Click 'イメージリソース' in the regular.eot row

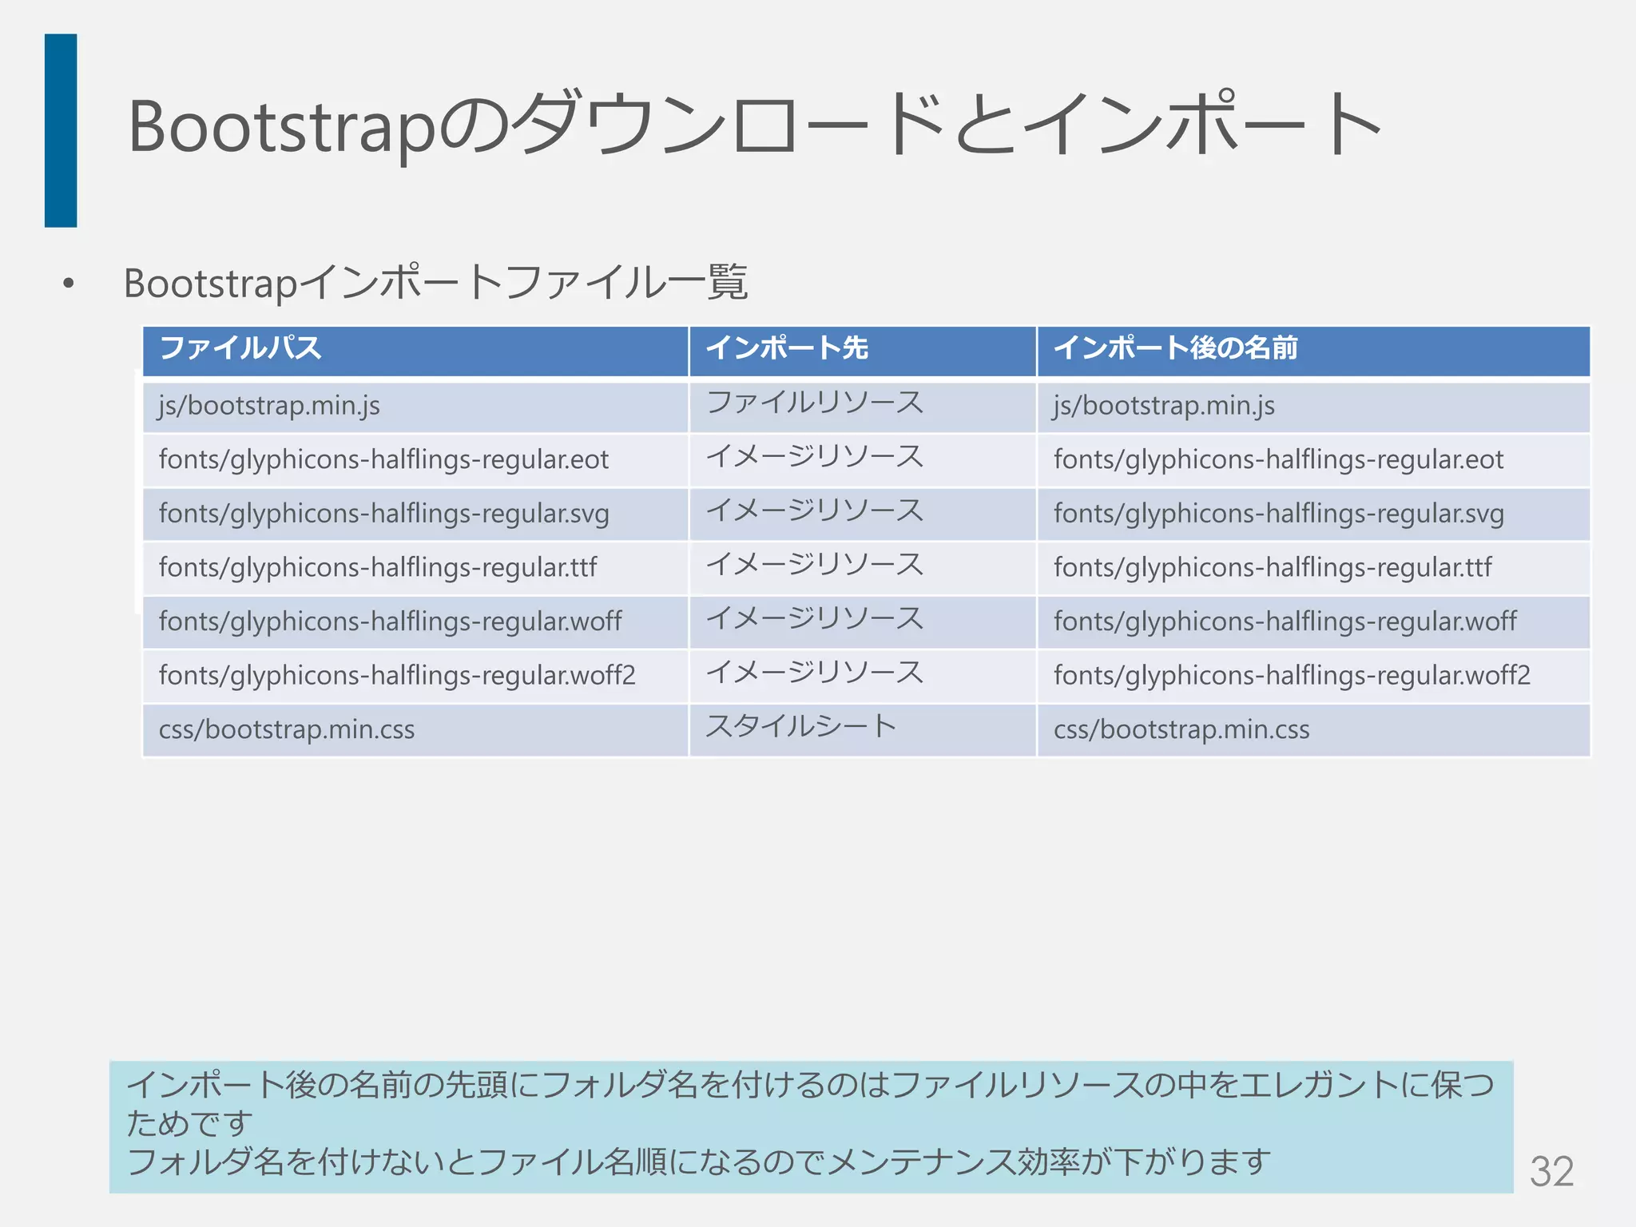(815, 456)
